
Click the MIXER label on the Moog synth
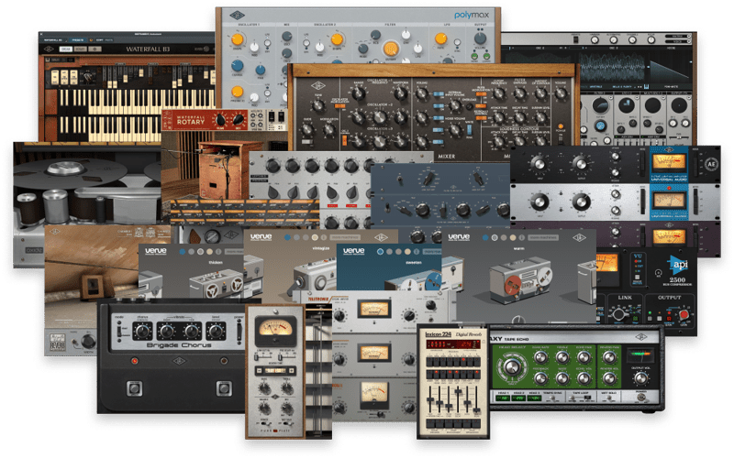[x=446, y=156]
